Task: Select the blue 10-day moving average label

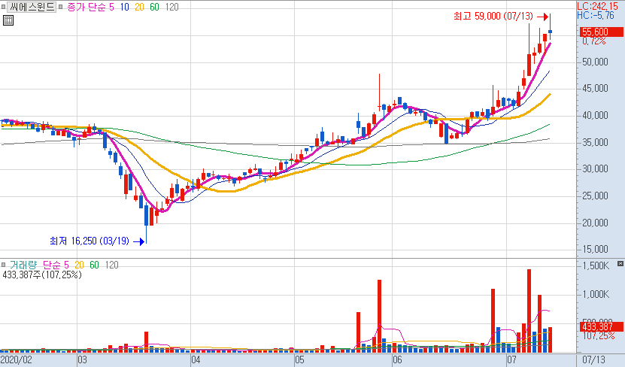Action: click(124, 7)
